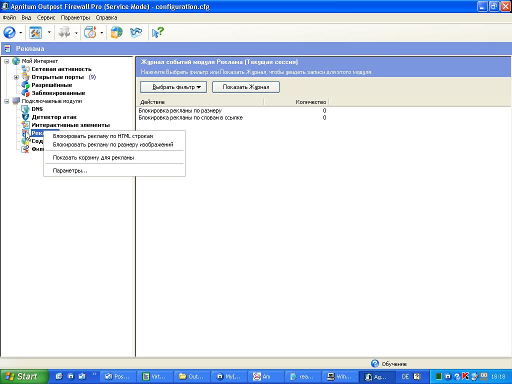The height and width of the screenshot is (384, 512).
Task: Collapse the Мой Интернет tree node
Action: (6, 61)
